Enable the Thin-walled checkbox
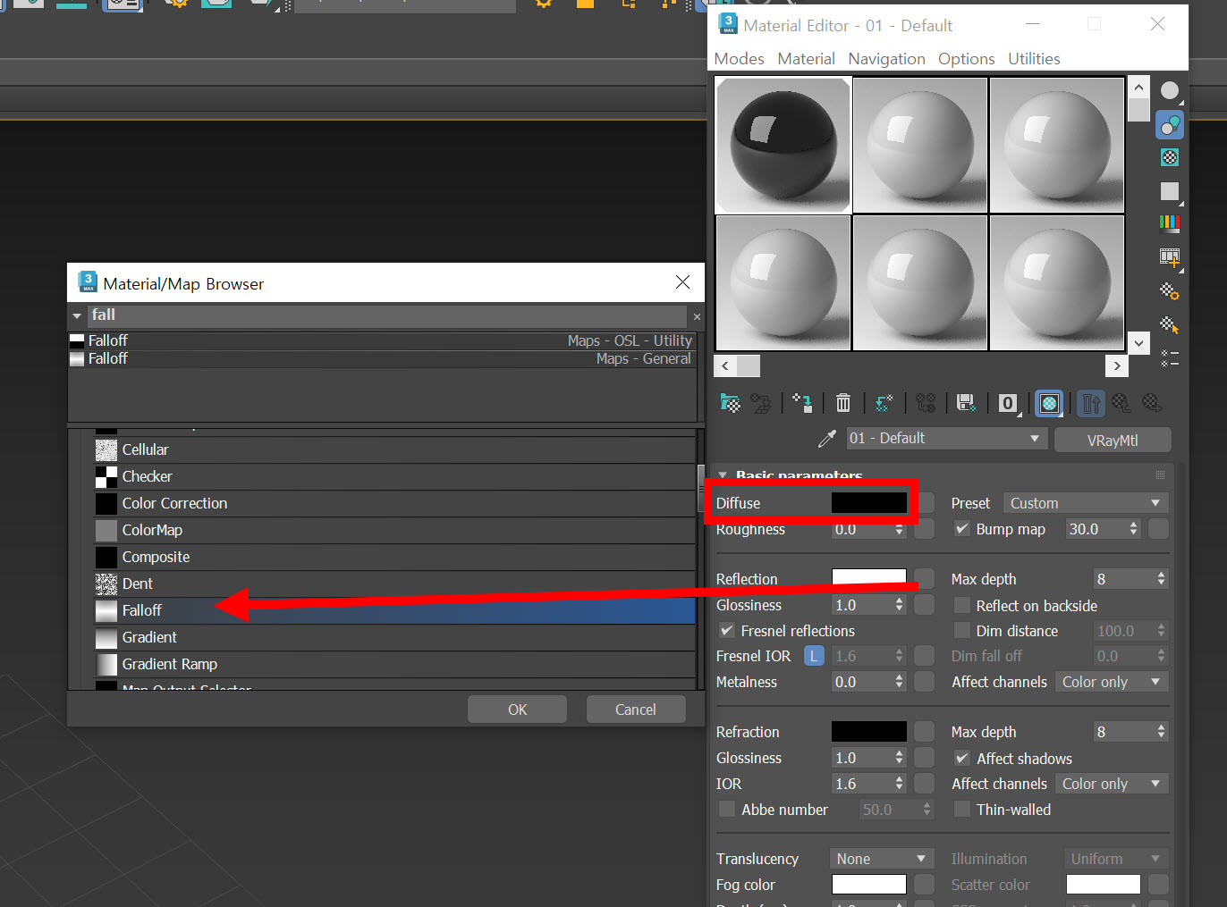The width and height of the screenshot is (1227, 907). point(962,810)
